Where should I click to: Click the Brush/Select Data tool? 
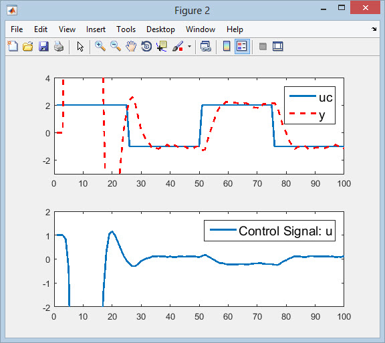(x=178, y=46)
